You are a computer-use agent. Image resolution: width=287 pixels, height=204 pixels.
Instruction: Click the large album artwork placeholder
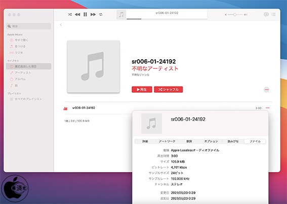[x=93, y=66]
